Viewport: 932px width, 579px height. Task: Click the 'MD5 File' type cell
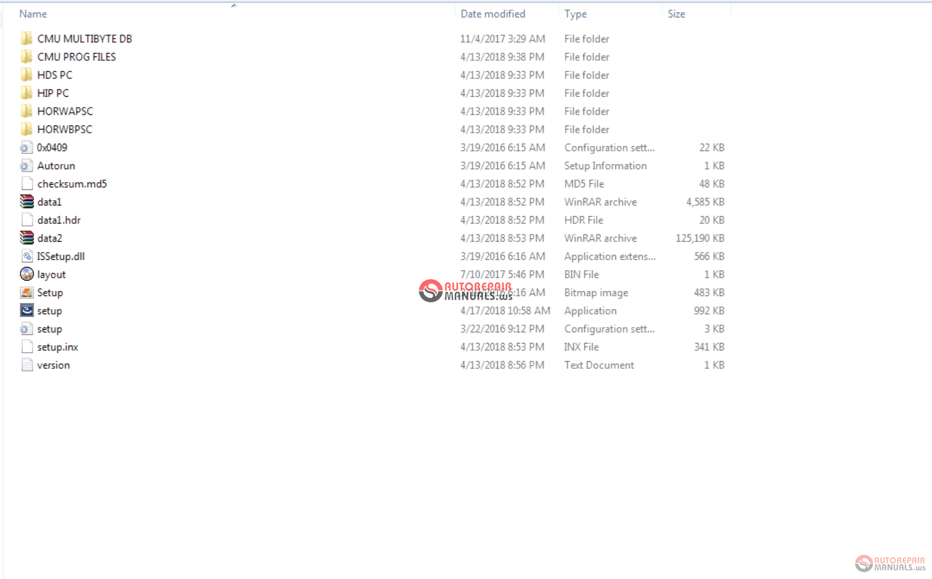pyautogui.click(x=584, y=184)
